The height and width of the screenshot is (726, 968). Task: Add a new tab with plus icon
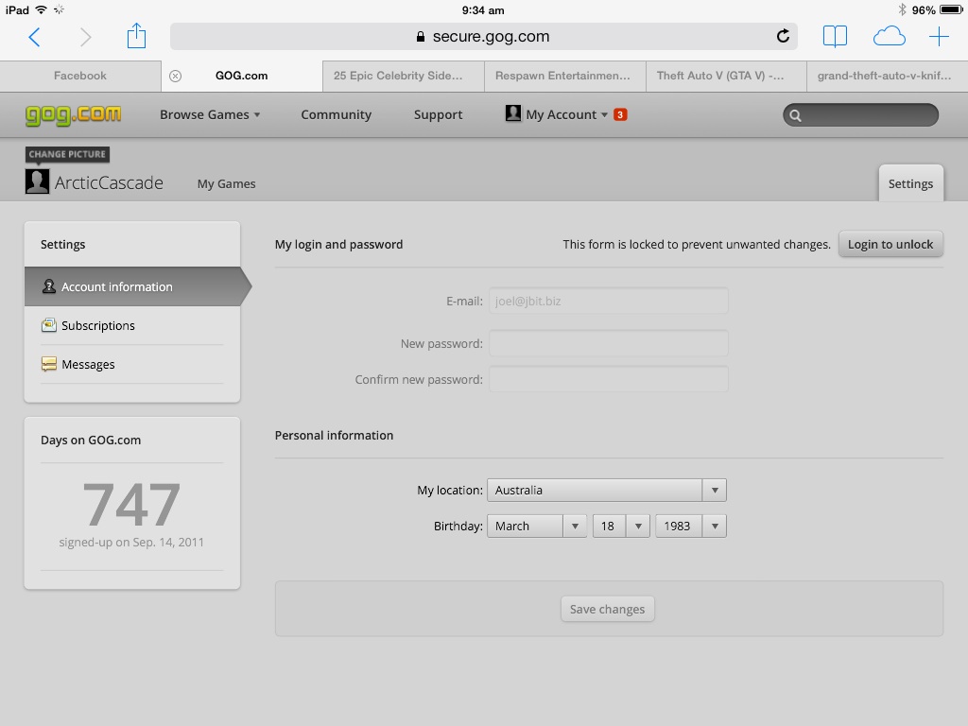(x=939, y=37)
